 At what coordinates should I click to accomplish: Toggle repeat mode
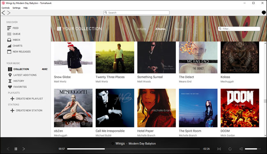[x=230, y=149]
